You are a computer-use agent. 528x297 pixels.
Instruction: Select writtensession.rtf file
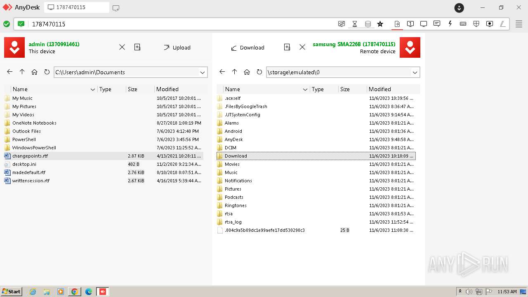coord(103,181)
